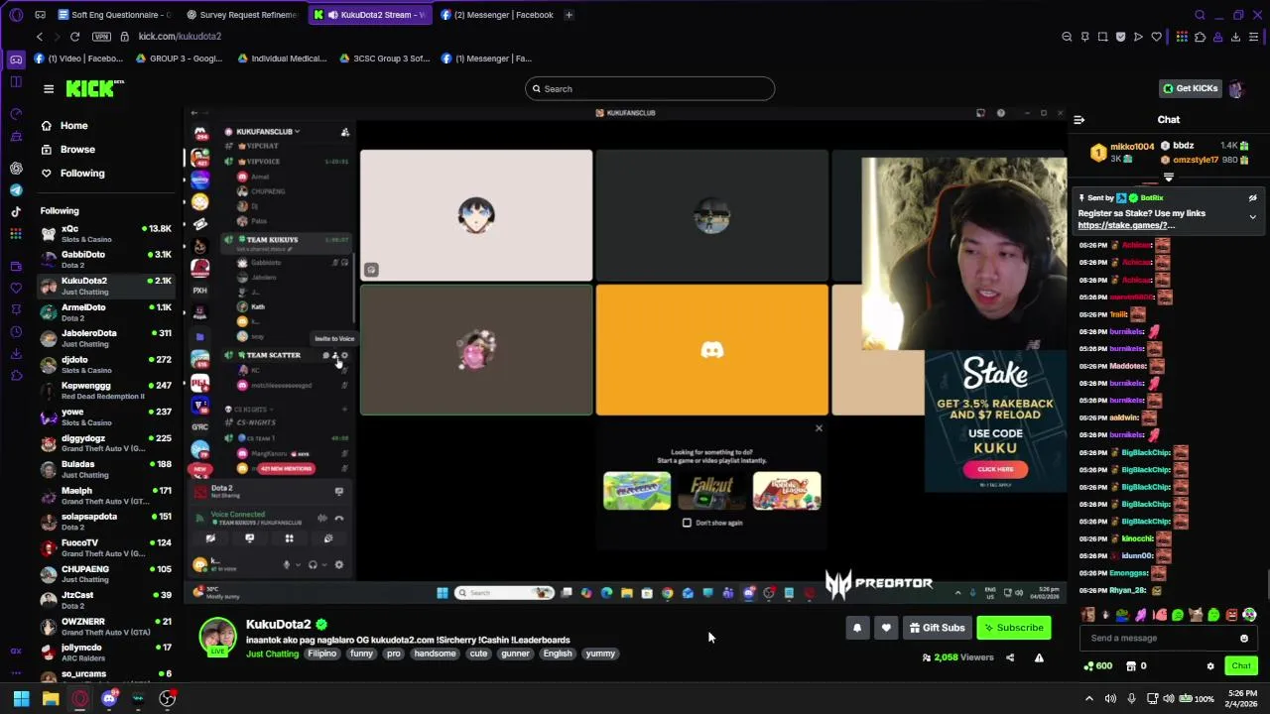Click the Opera GX logo button
The width and height of the screenshot is (1270, 714).
click(x=16, y=15)
